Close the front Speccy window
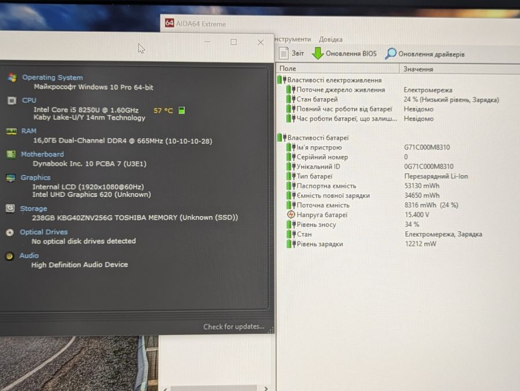520x391 pixels. [261, 42]
